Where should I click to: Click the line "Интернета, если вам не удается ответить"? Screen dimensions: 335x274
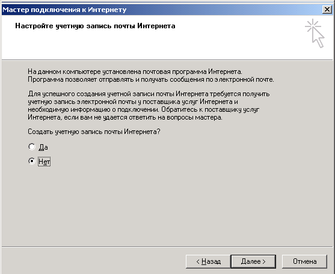click(x=125, y=117)
